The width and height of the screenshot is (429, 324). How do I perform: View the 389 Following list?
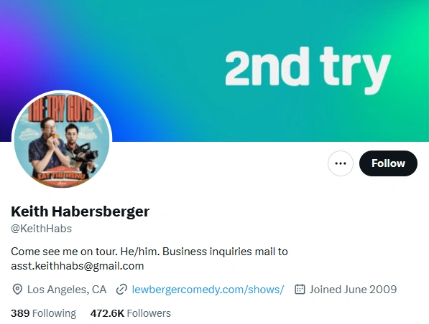pyautogui.click(x=44, y=313)
